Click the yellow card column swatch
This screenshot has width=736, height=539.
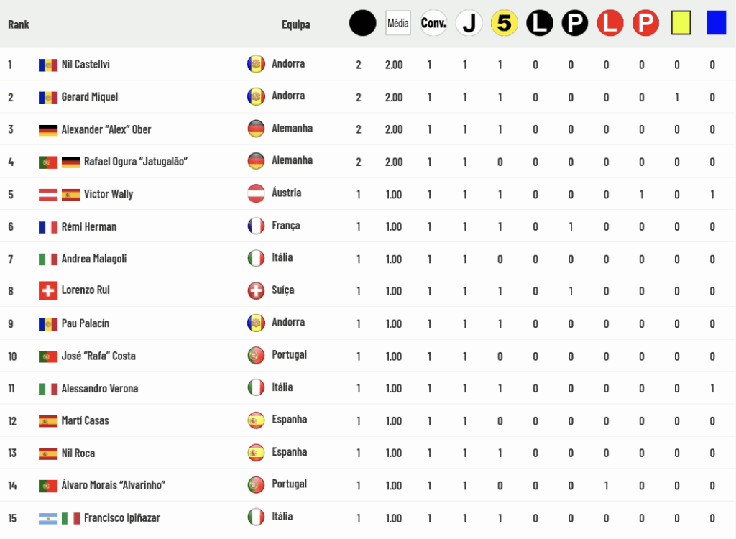pos(681,23)
